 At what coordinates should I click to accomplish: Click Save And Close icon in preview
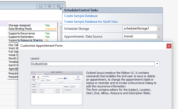click(x=34, y=77)
